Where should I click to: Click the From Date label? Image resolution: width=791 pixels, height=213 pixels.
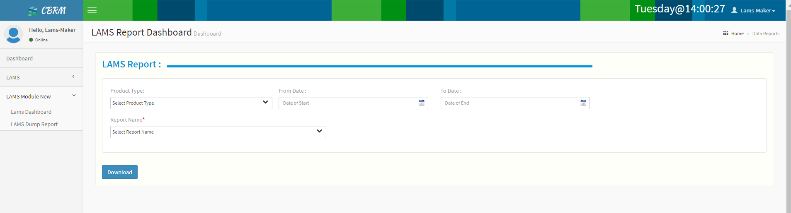pyautogui.click(x=292, y=91)
